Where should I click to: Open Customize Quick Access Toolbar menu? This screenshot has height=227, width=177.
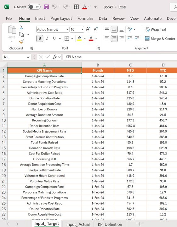95,7
